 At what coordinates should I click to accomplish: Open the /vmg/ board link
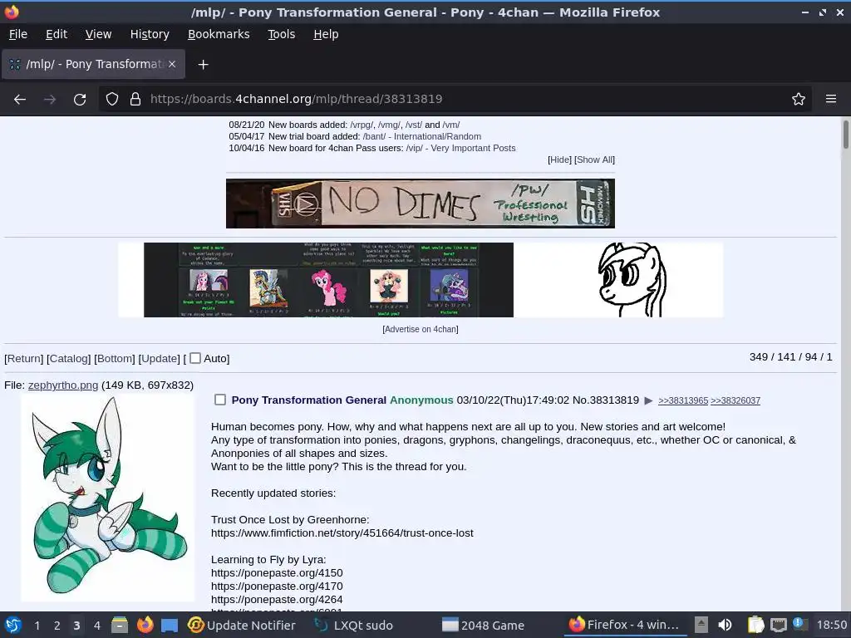389,125
